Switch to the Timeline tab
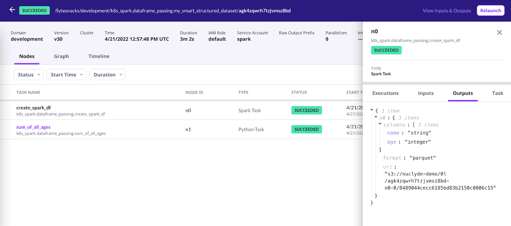The height and width of the screenshot is (226, 511). (x=99, y=56)
